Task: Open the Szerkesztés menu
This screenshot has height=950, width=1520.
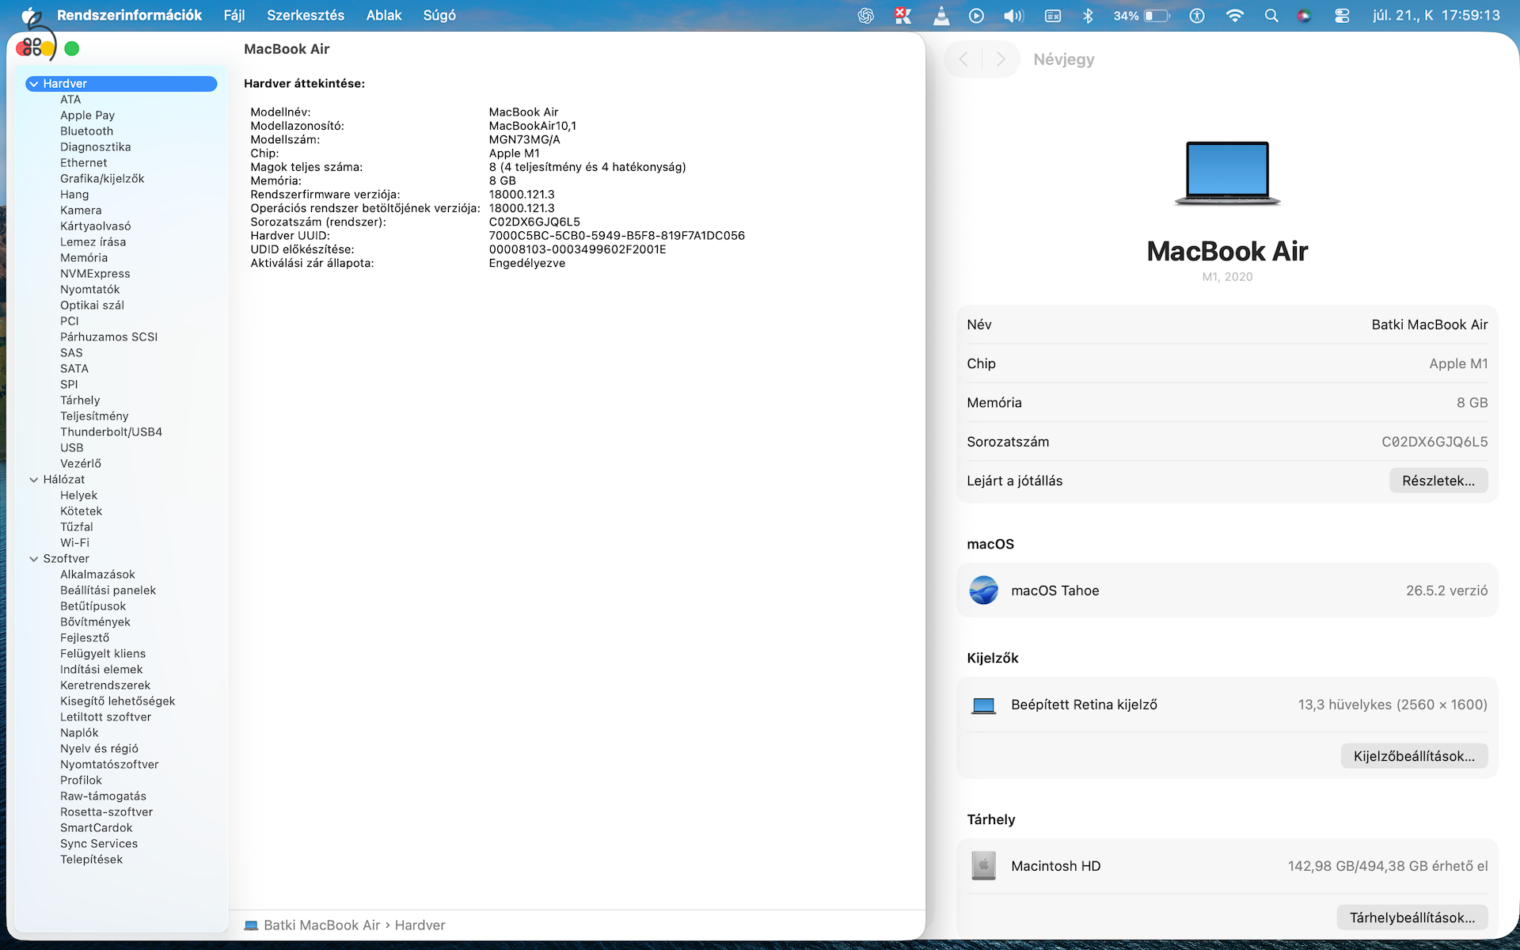Action: point(306,16)
